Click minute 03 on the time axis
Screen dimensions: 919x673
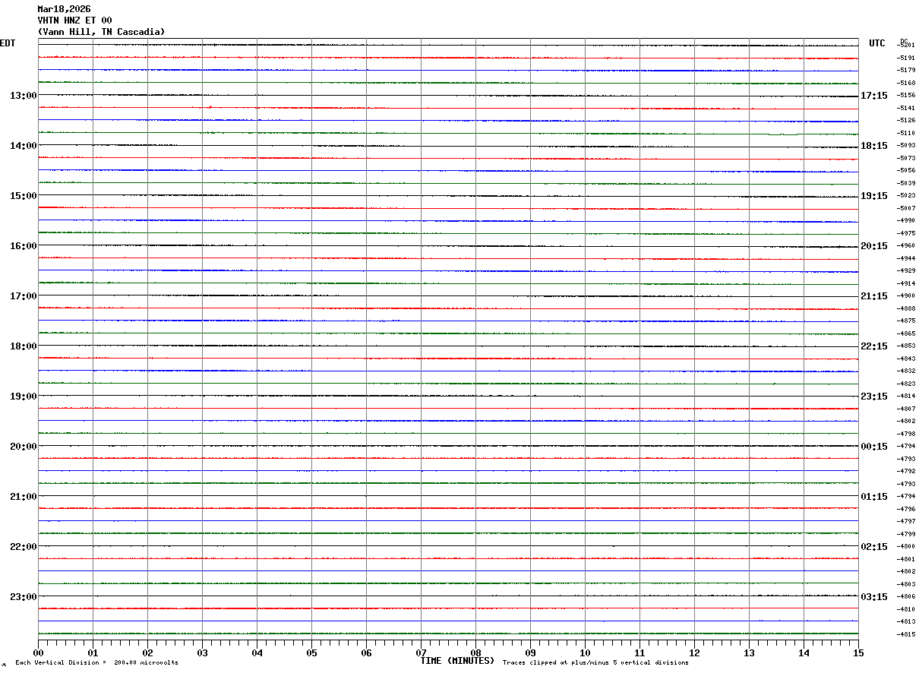(202, 652)
